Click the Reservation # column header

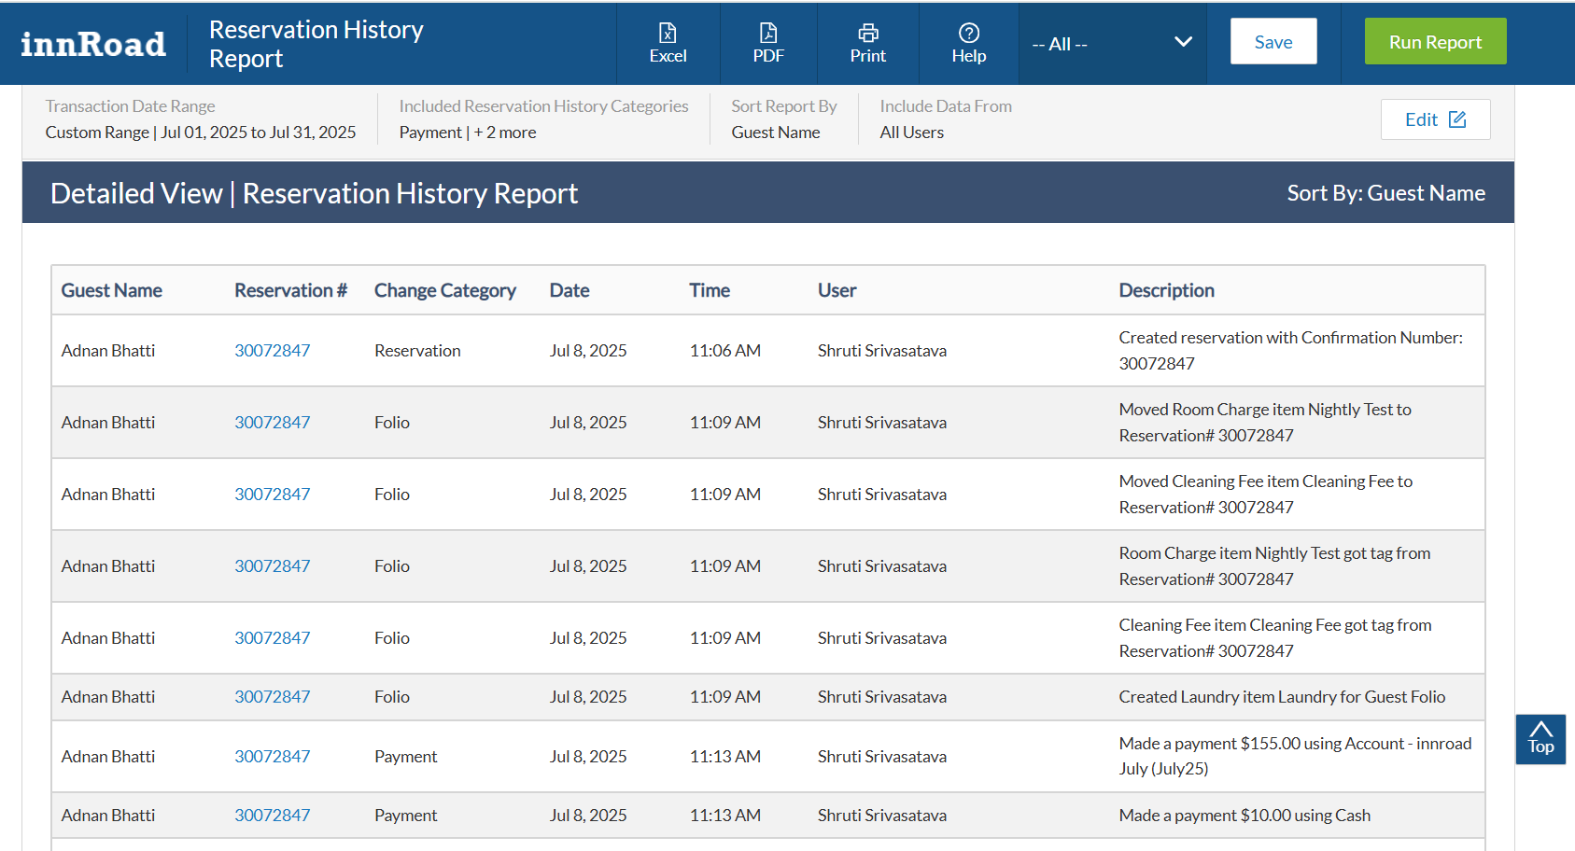[x=290, y=290]
